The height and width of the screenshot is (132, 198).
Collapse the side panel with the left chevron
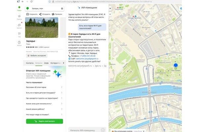pos(110,14)
